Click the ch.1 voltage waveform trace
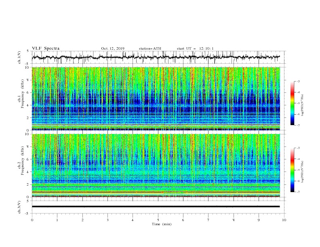 tap(156, 57)
